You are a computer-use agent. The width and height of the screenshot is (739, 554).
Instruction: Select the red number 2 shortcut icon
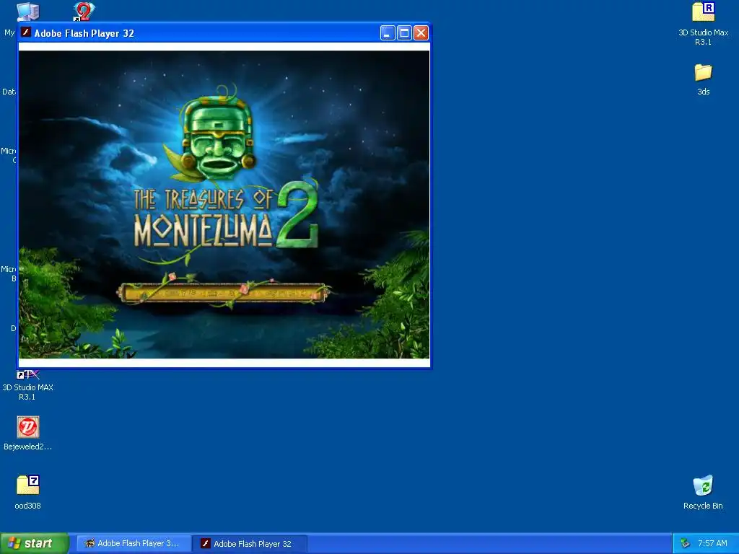(x=84, y=12)
